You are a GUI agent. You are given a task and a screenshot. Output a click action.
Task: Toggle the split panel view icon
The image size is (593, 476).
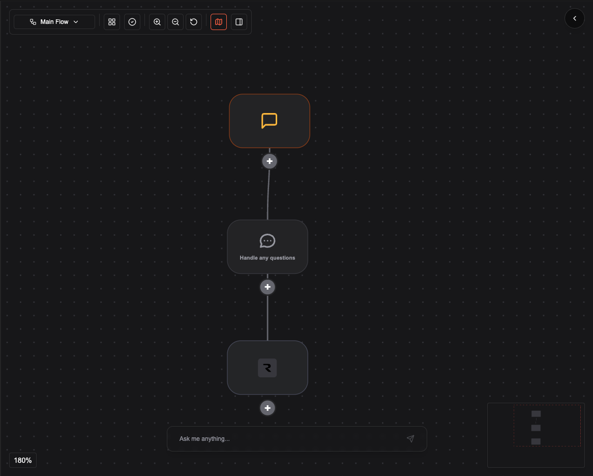pos(239,22)
